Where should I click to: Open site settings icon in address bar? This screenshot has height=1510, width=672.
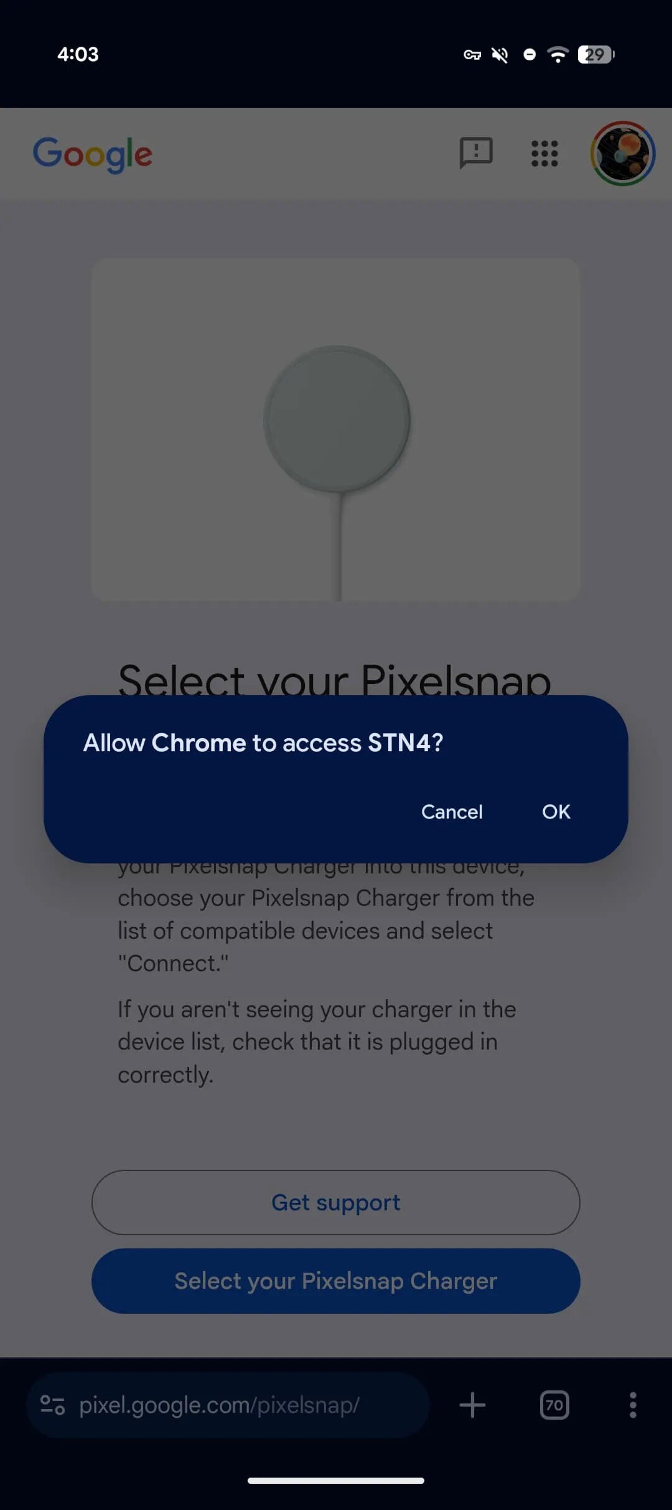[52, 1405]
